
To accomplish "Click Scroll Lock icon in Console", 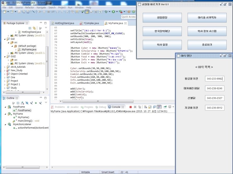I will tap(150, 107).
